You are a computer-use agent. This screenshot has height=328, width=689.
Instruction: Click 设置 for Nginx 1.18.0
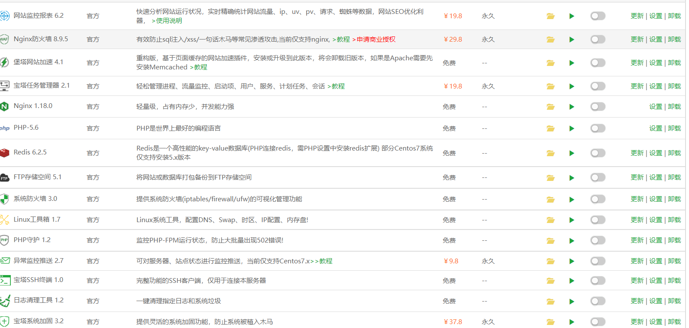656,107
